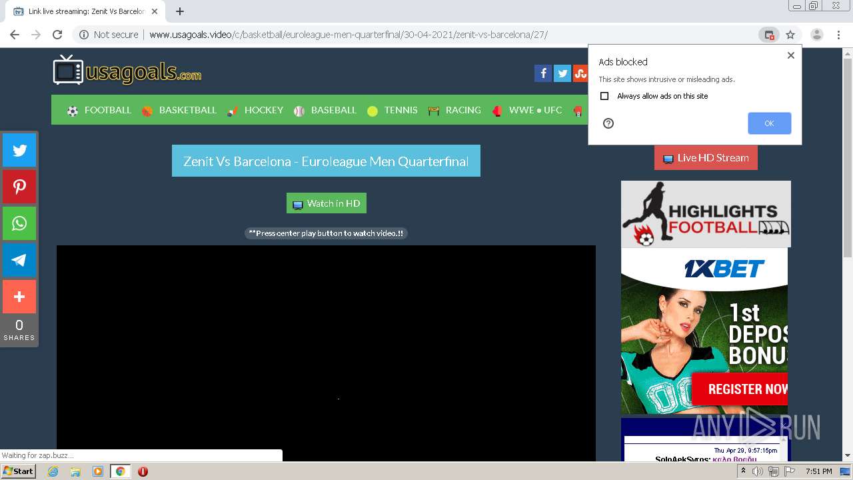Click Zenit Vs Barcelona title banner
Screen dimensions: 853x480
coord(326,161)
